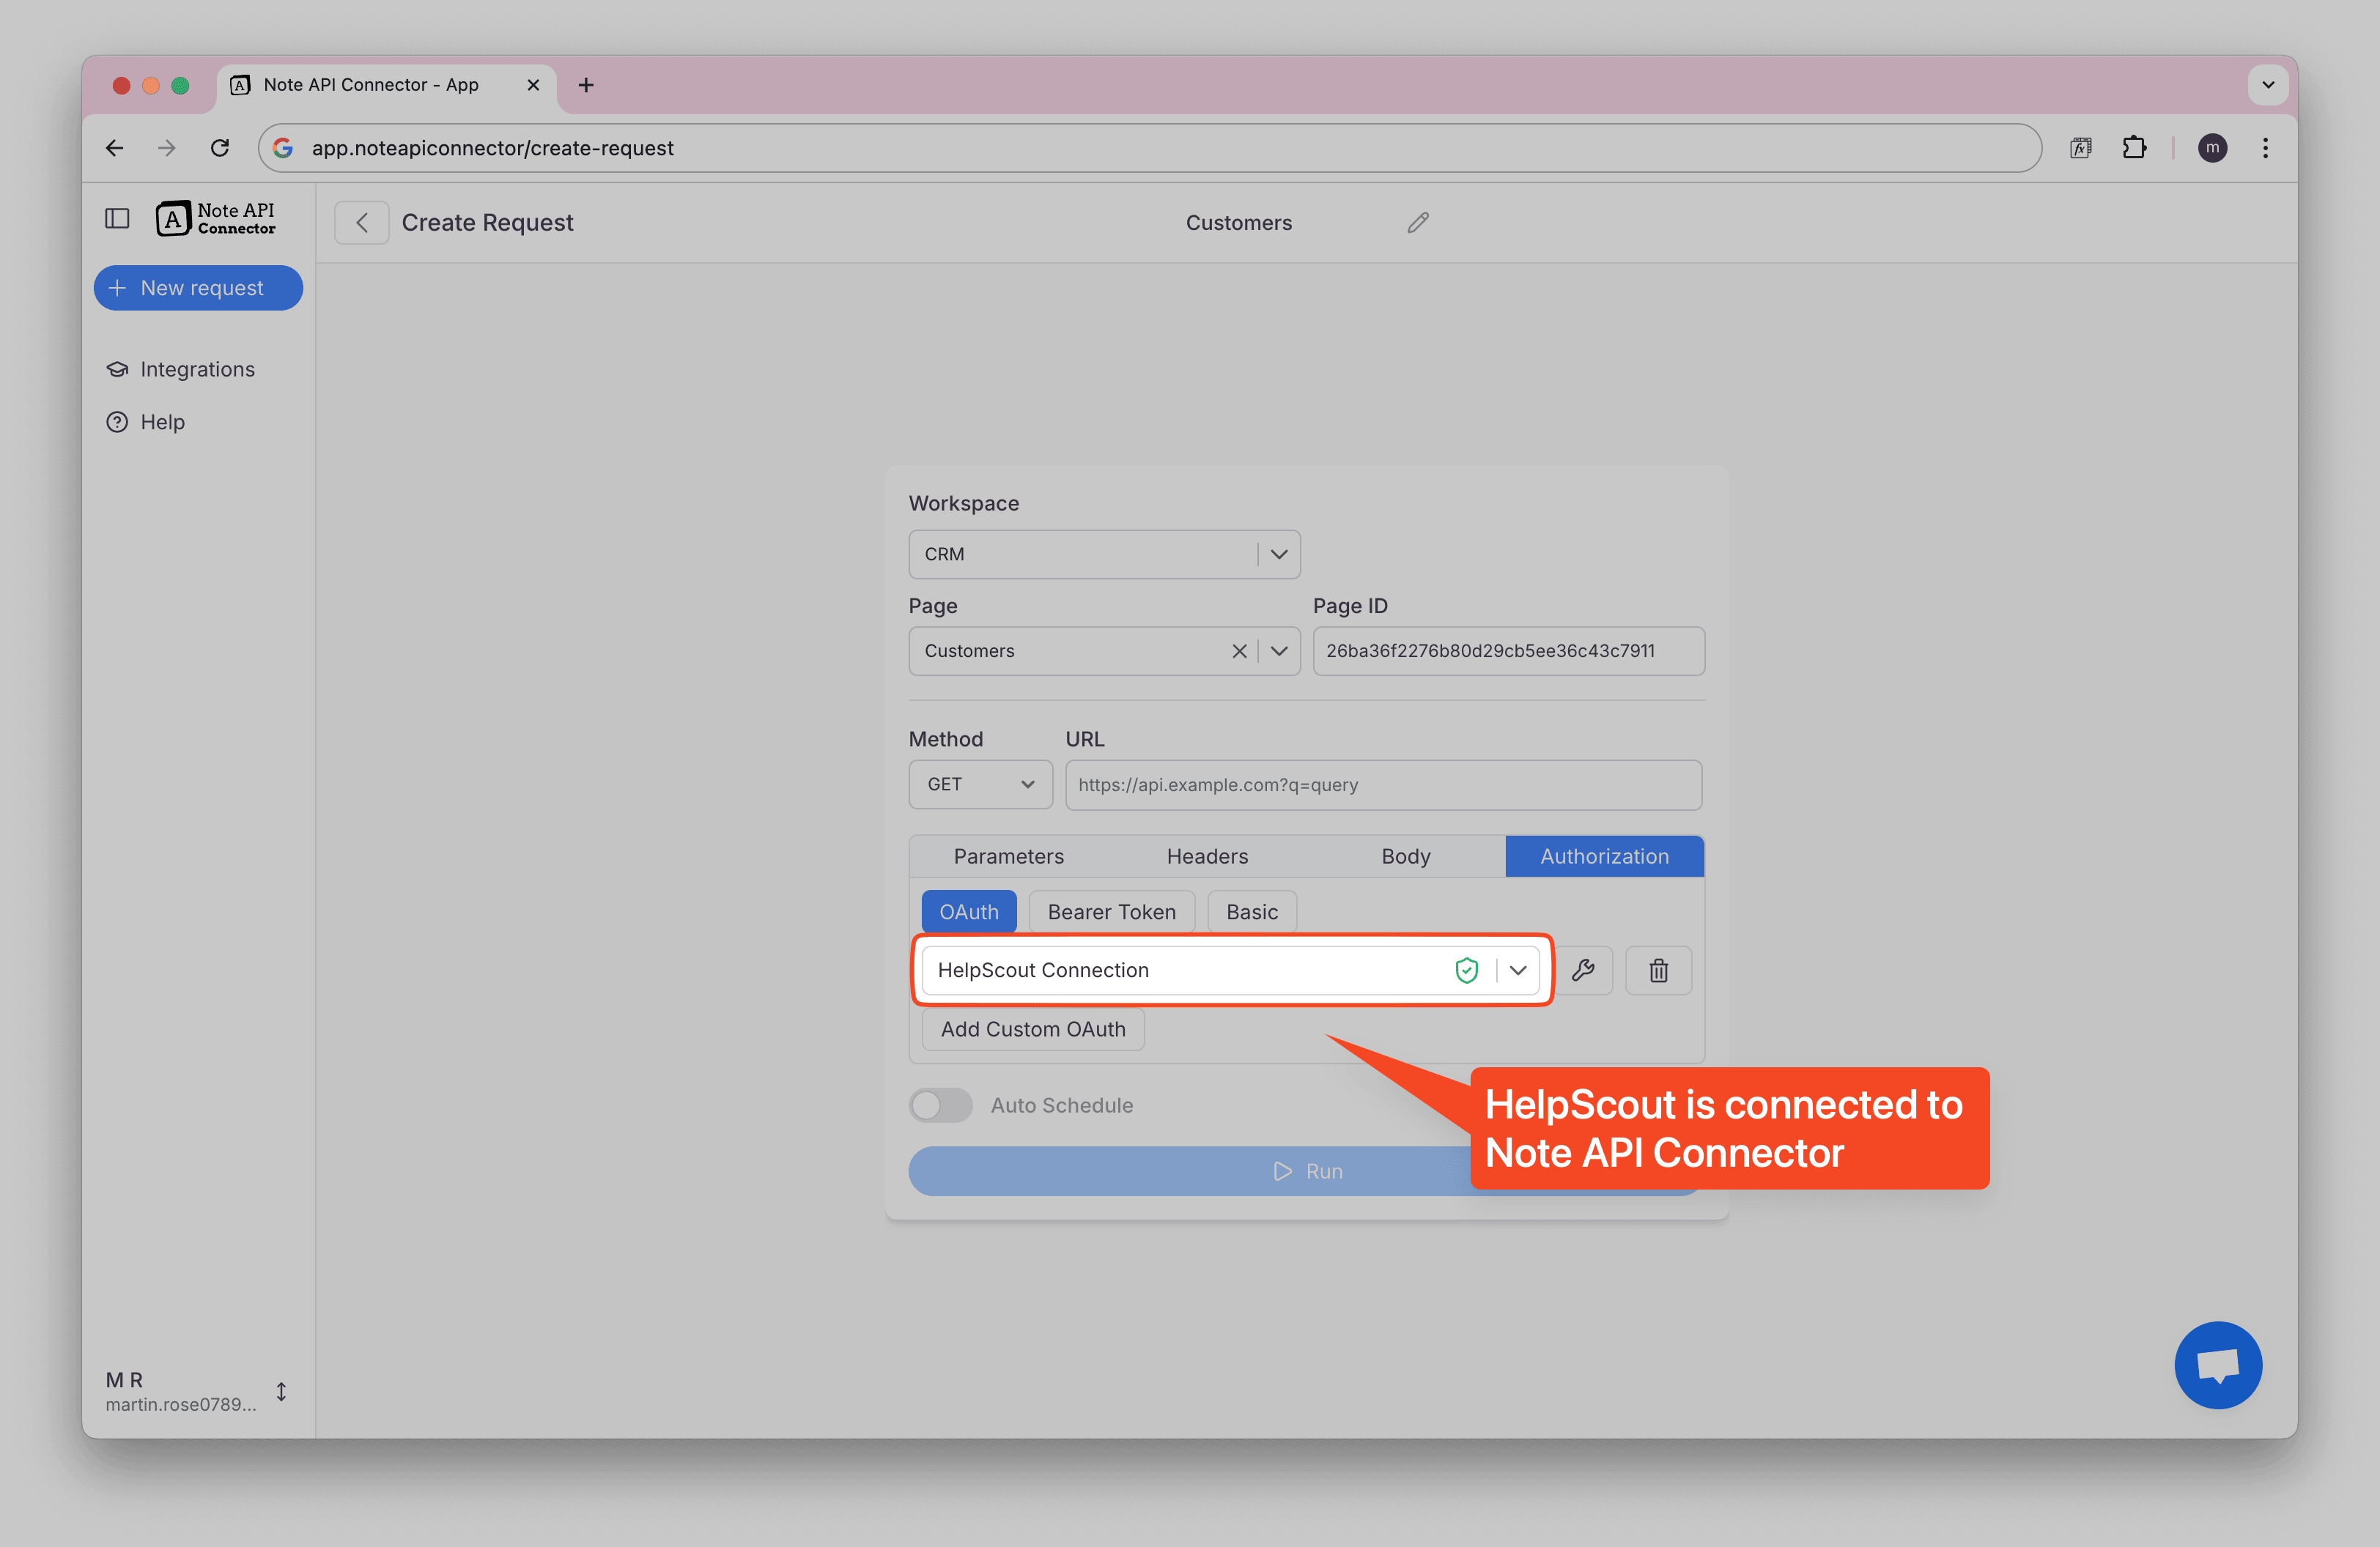Image resolution: width=2380 pixels, height=1547 pixels.
Task: Open the Workspace CRM dropdown
Action: [x=1104, y=554]
